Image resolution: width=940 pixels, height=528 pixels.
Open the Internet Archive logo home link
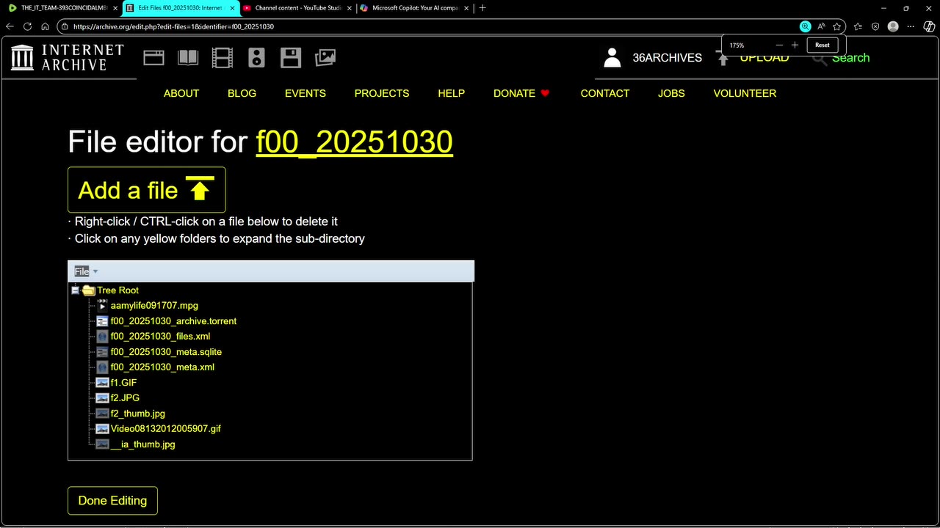pyautogui.click(x=68, y=57)
